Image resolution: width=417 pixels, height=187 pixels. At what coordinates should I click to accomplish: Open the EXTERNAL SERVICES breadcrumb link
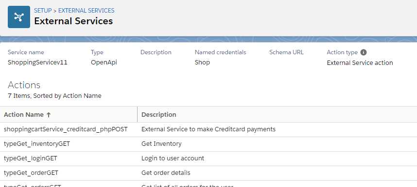87,11
